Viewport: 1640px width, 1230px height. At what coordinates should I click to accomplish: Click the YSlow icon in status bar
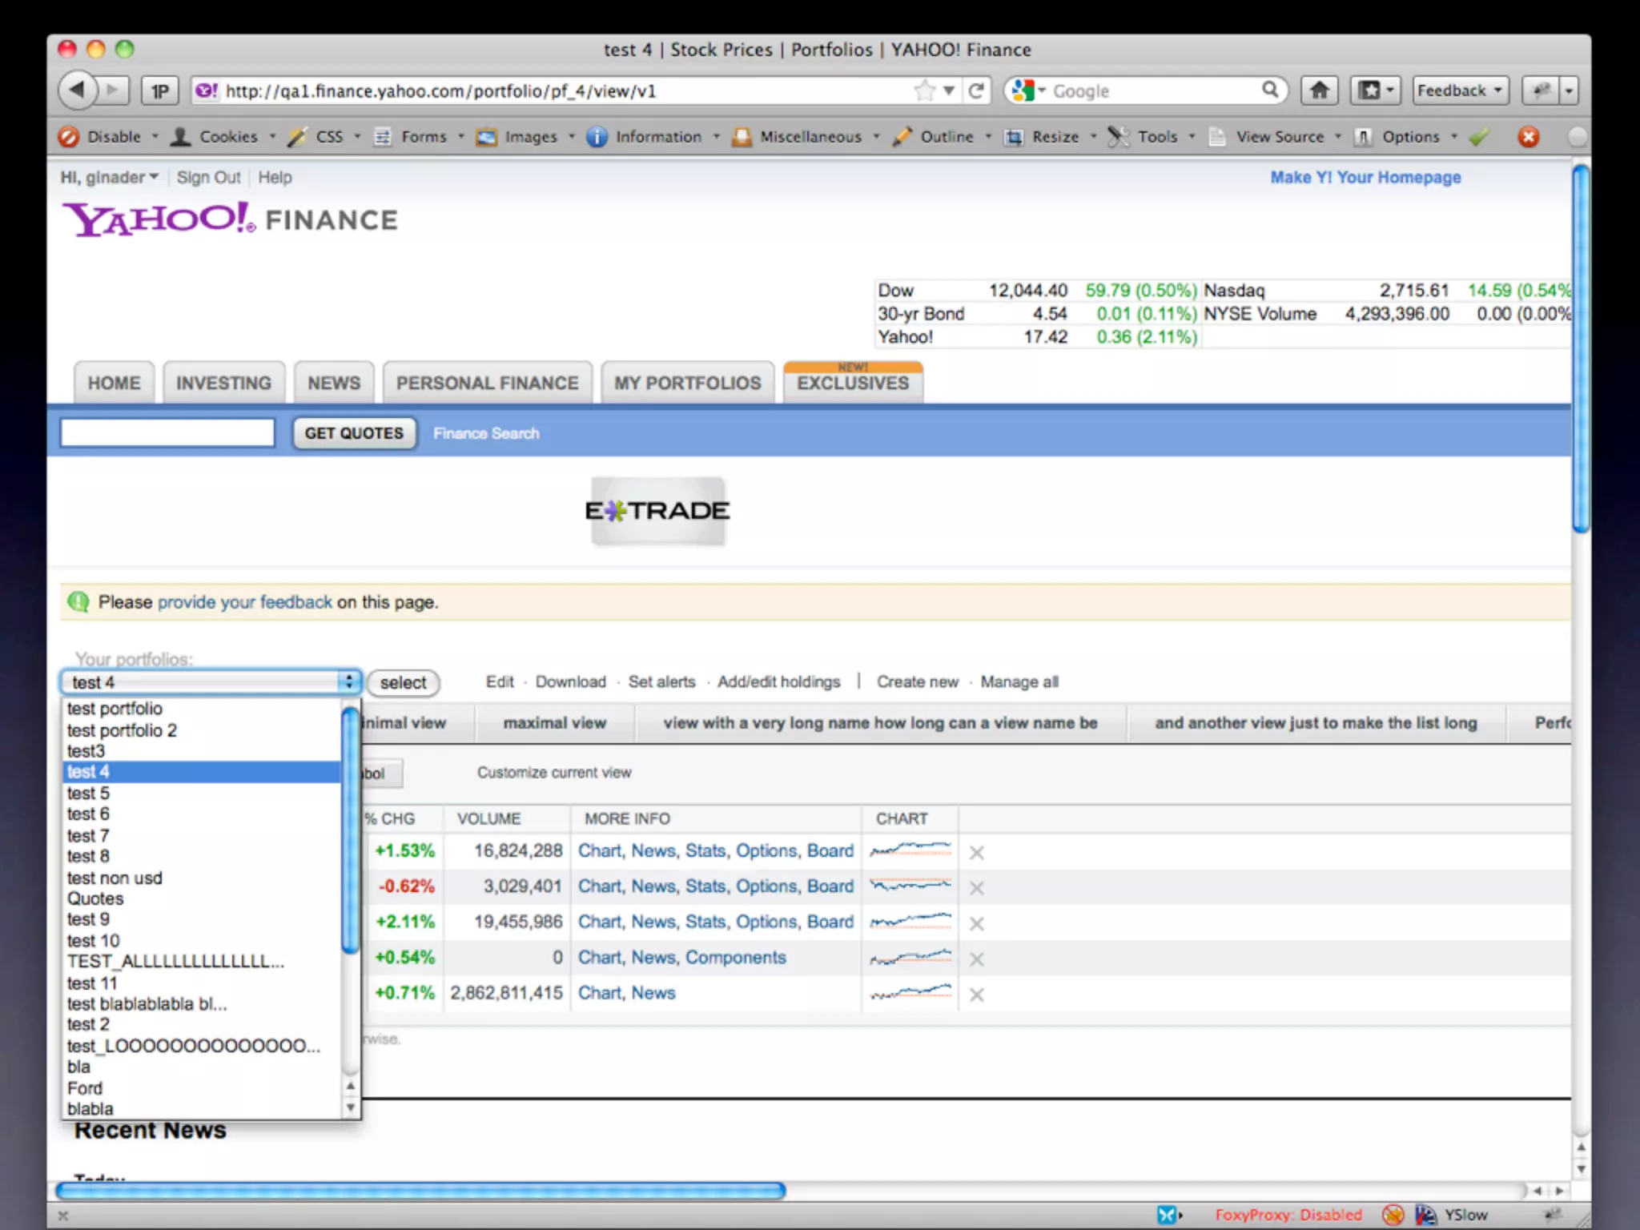[1425, 1215]
